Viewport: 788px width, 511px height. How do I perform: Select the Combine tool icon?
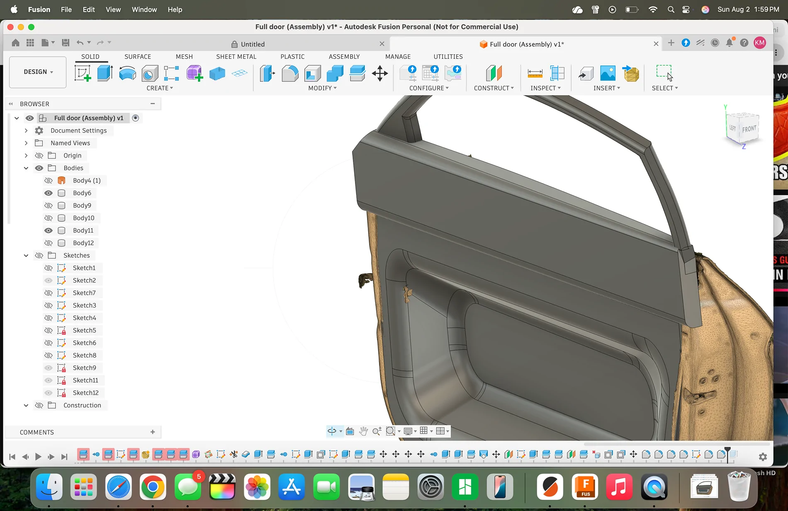(x=335, y=73)
